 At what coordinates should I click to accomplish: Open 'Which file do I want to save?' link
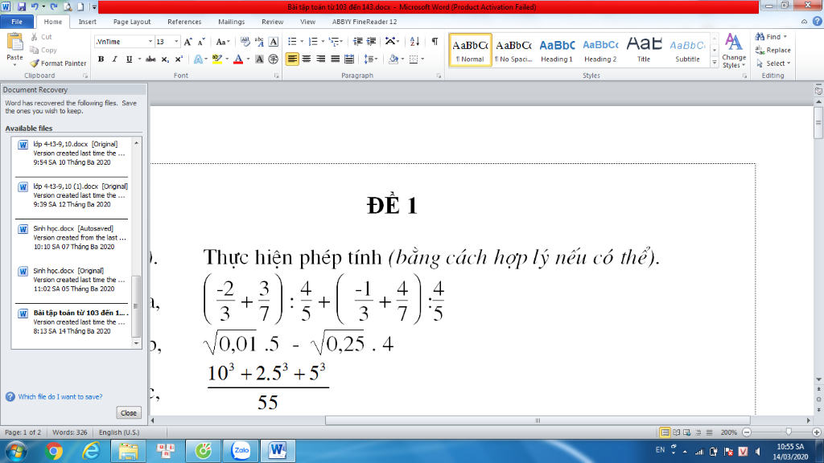(60, 397)
